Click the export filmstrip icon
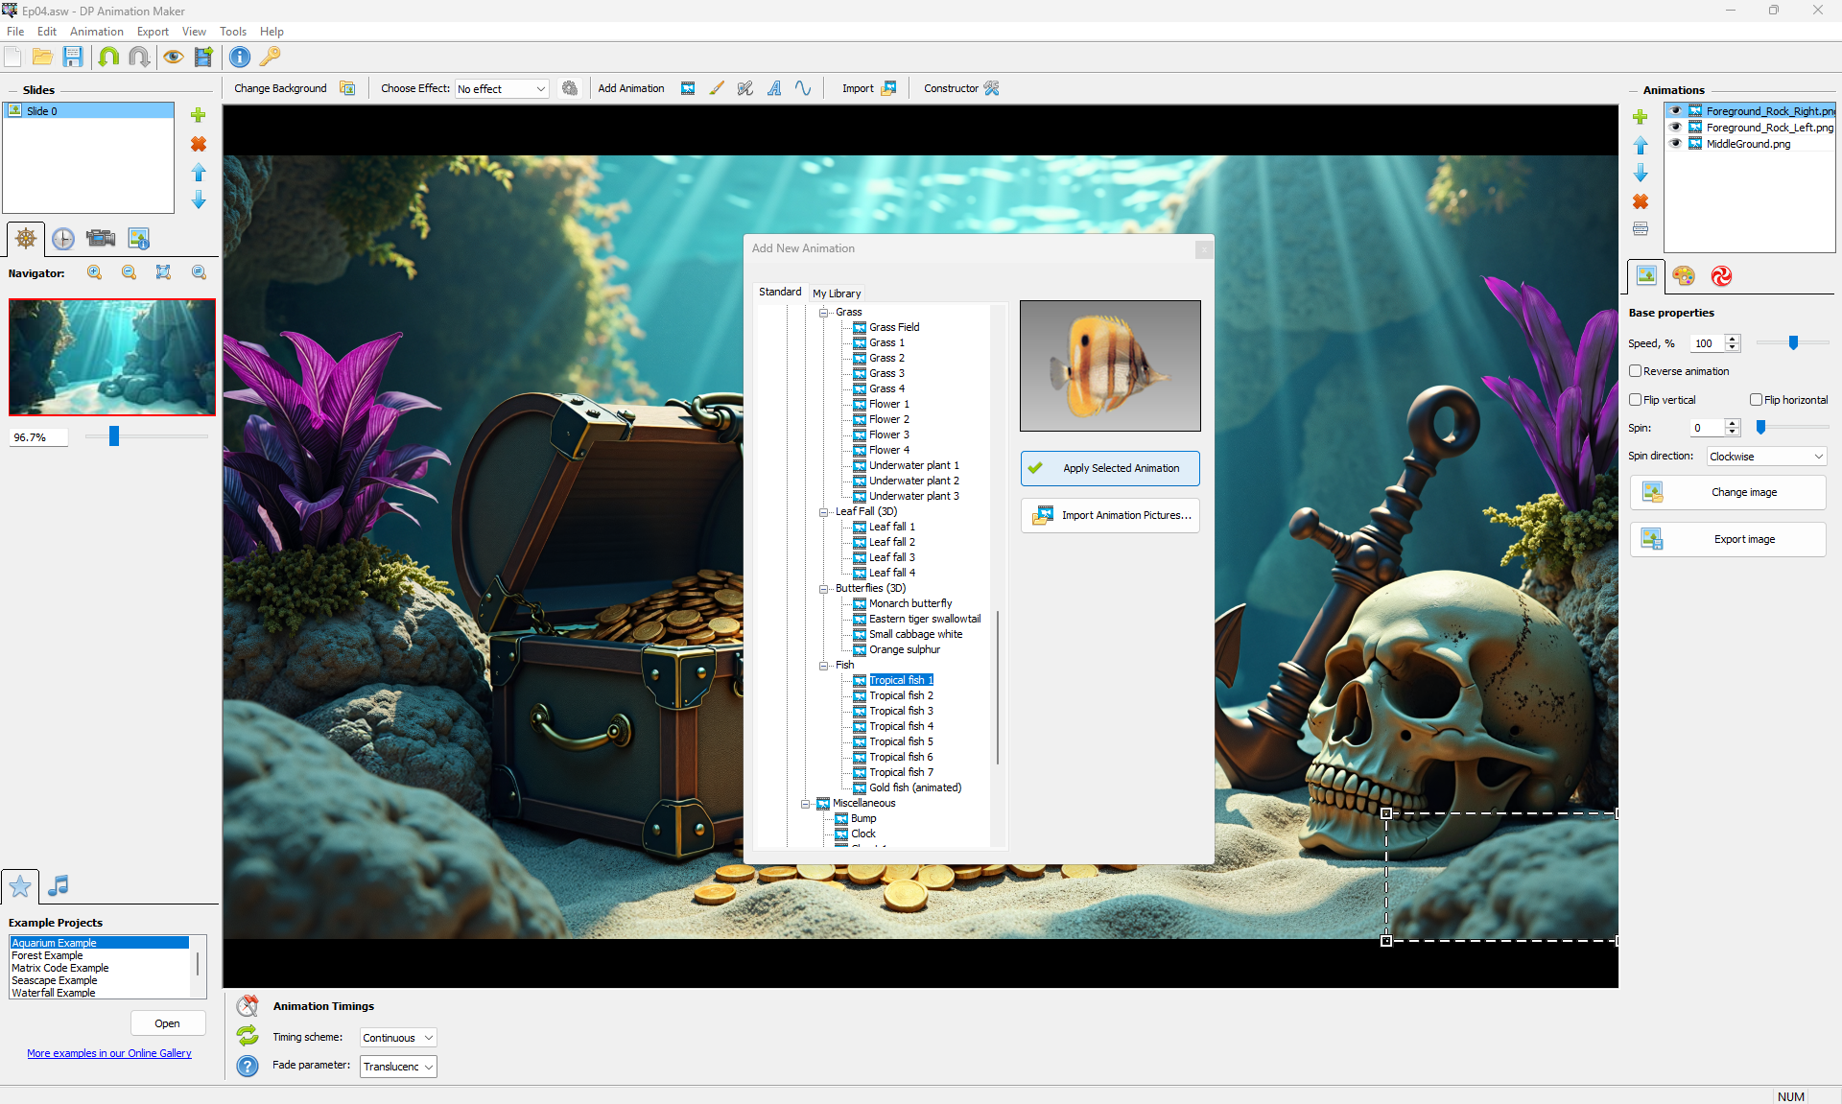The height and width of the screenshot is (1104, 1842). pyautogui.click(x=203, y=57)
